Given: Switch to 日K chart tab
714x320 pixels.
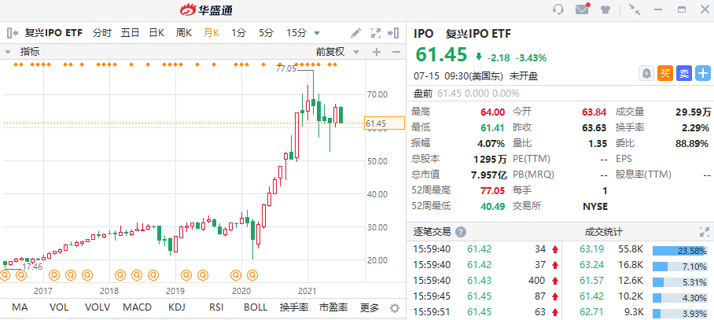Looking at the screenshot, I should tap(156, 33).
